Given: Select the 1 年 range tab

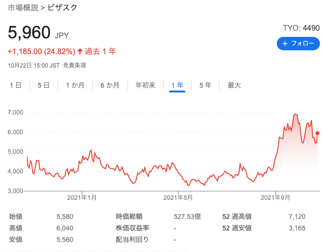Looking at the screenshot, I should click(177, 85).
